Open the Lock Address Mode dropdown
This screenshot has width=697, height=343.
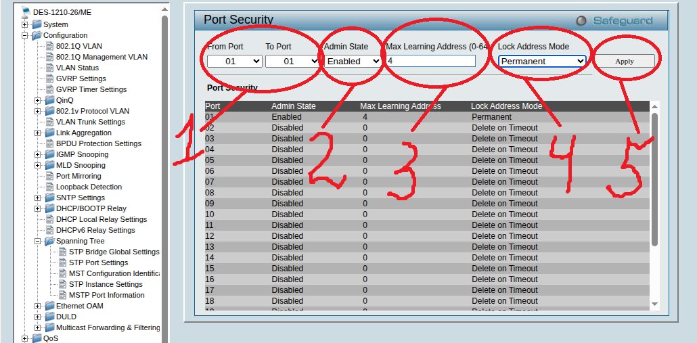[542, 61]
